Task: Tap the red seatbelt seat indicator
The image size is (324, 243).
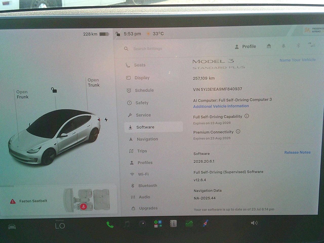Action: [x=83, y=207]
